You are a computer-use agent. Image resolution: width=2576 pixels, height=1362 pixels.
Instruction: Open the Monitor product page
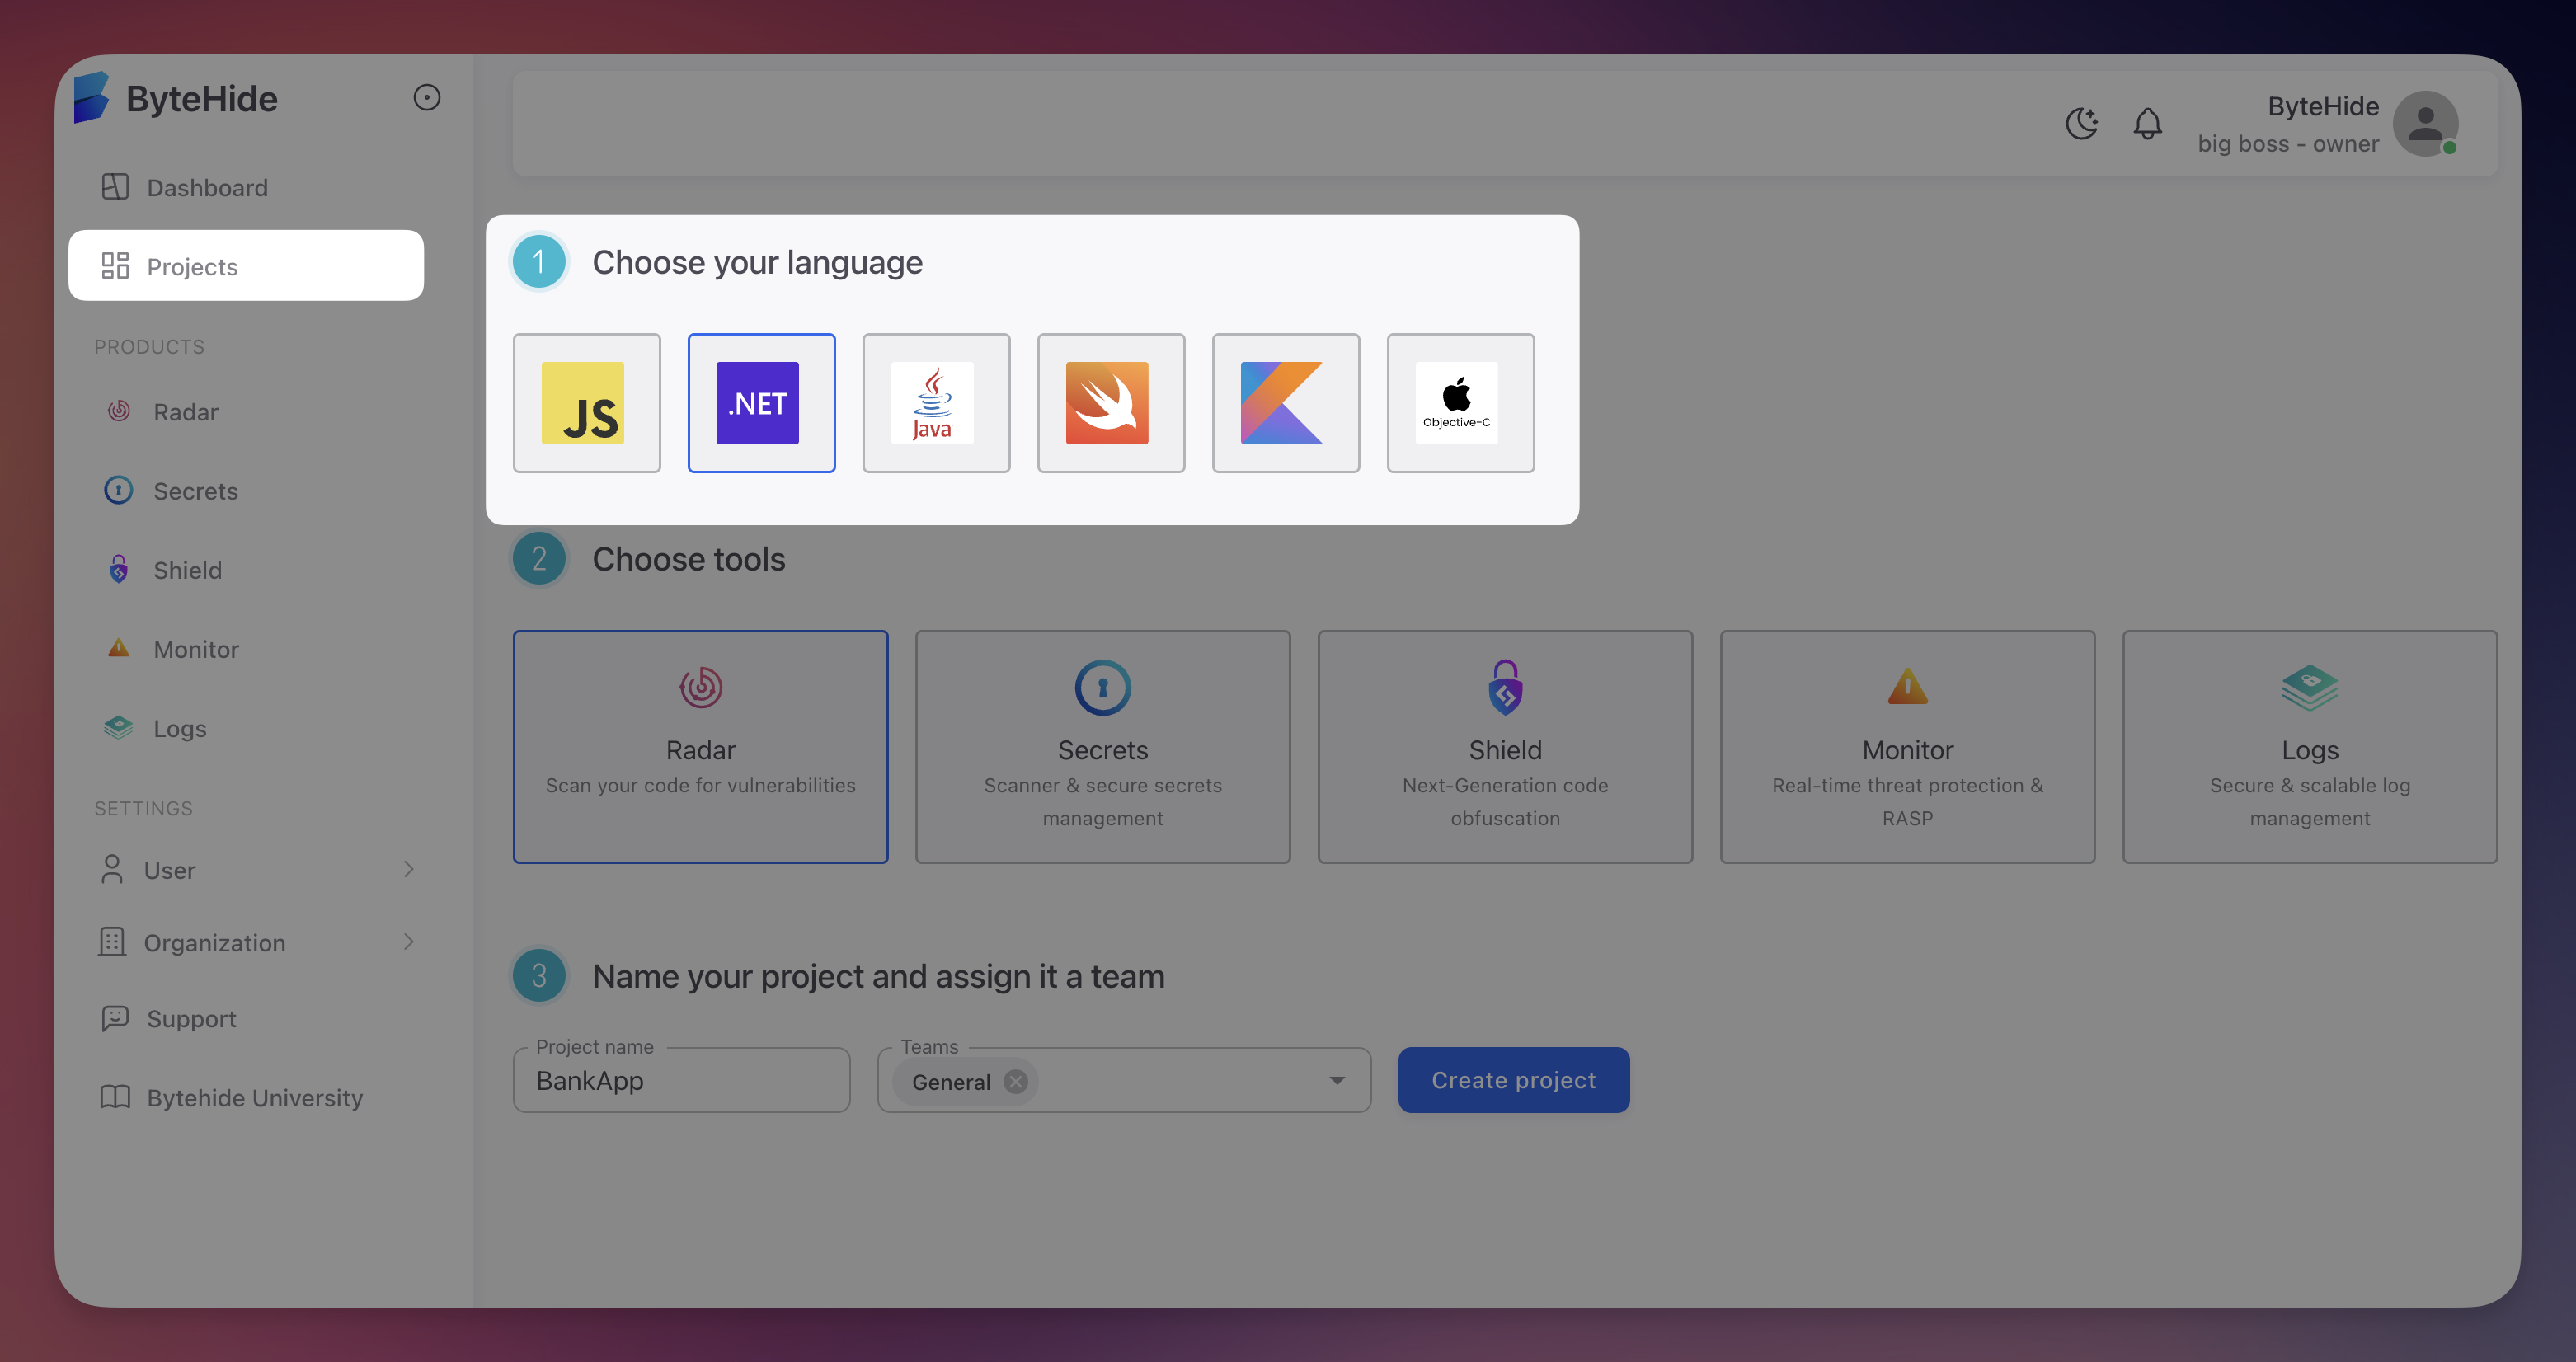(x=196, y=648)
